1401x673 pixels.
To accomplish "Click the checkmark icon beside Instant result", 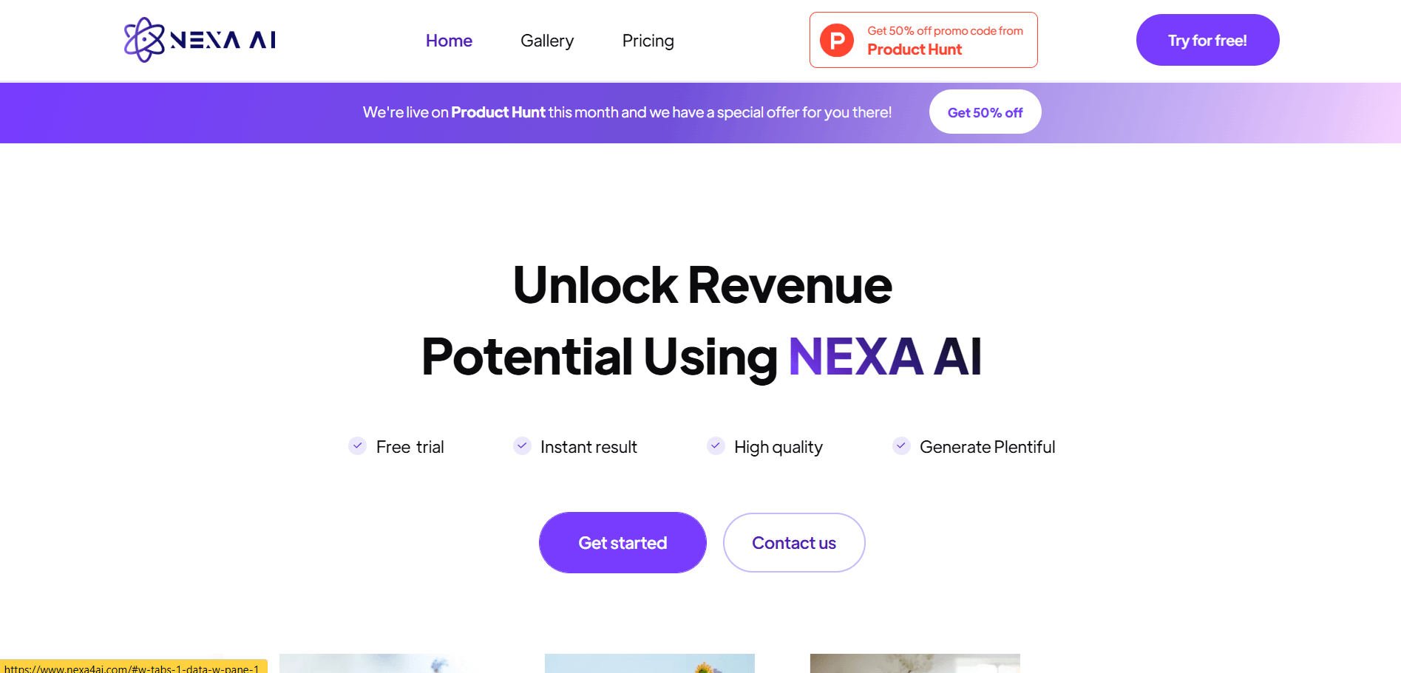I will (x=522, y=445).
